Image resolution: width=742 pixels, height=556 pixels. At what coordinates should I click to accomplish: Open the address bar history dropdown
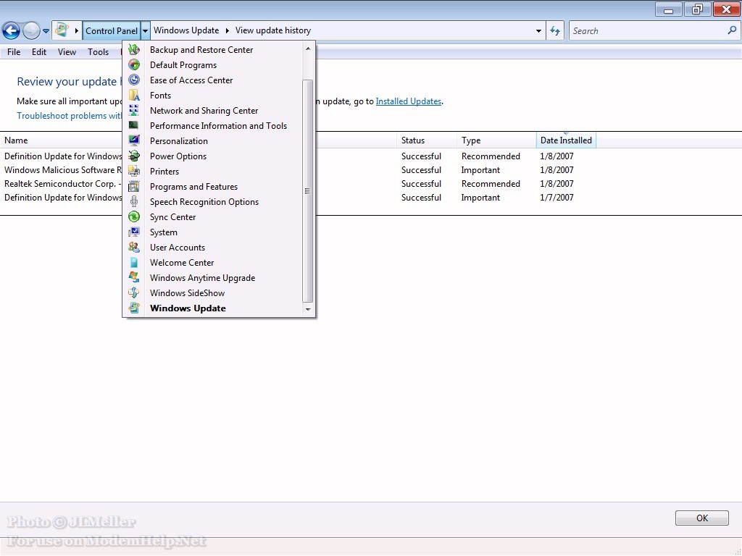pos(538,30)
